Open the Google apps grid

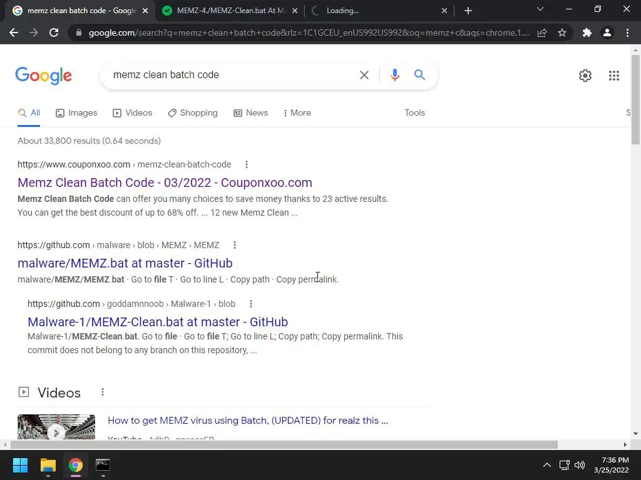coord(613,76)
